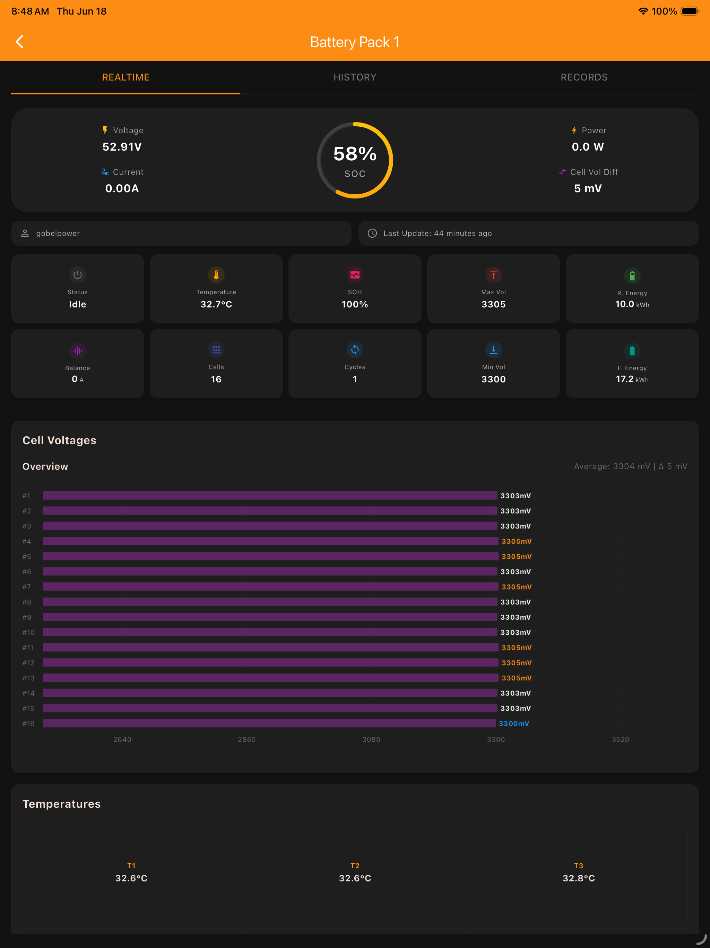Tap the Min Vol down-arrow icon
Viewport: 710px width, 948px height.
tap(493, 350)
